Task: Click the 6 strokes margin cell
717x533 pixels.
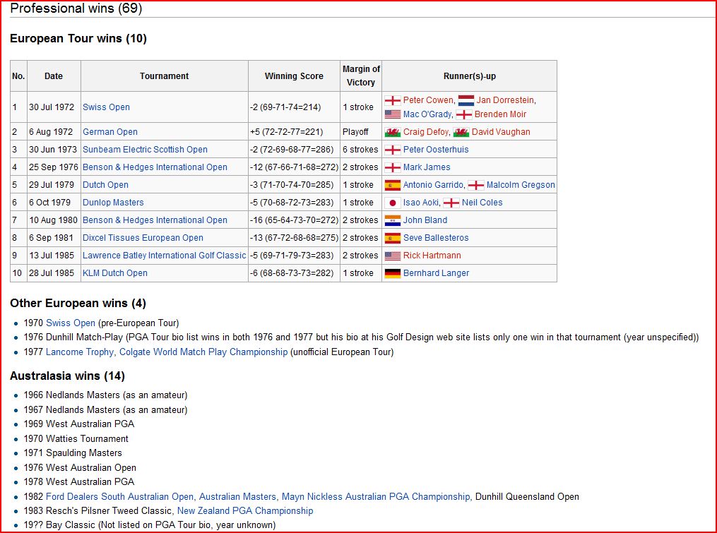Action: (361, 150)
